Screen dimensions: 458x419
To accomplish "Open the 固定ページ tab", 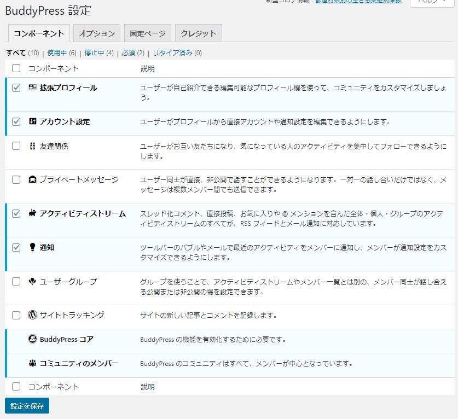I will click(147, 33).
